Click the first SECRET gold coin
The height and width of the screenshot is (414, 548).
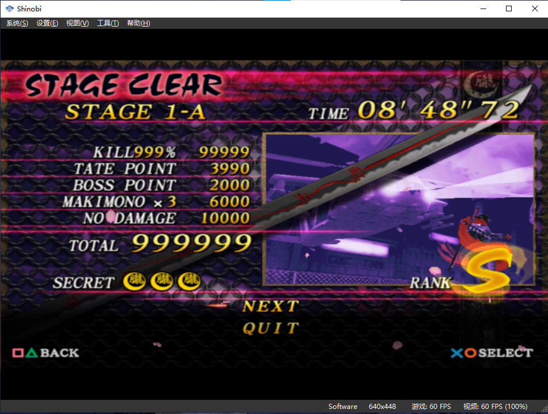pyautogui.click(x=134, y=281)
